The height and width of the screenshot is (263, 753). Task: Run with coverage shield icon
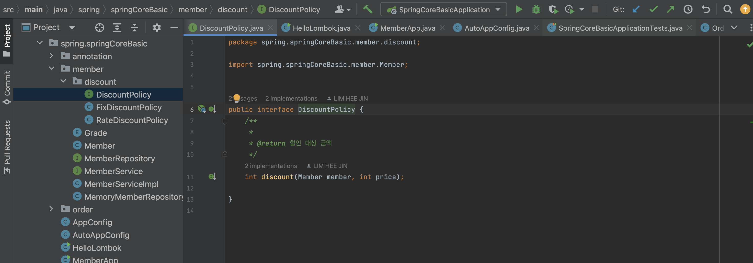(x=553, y=10)
